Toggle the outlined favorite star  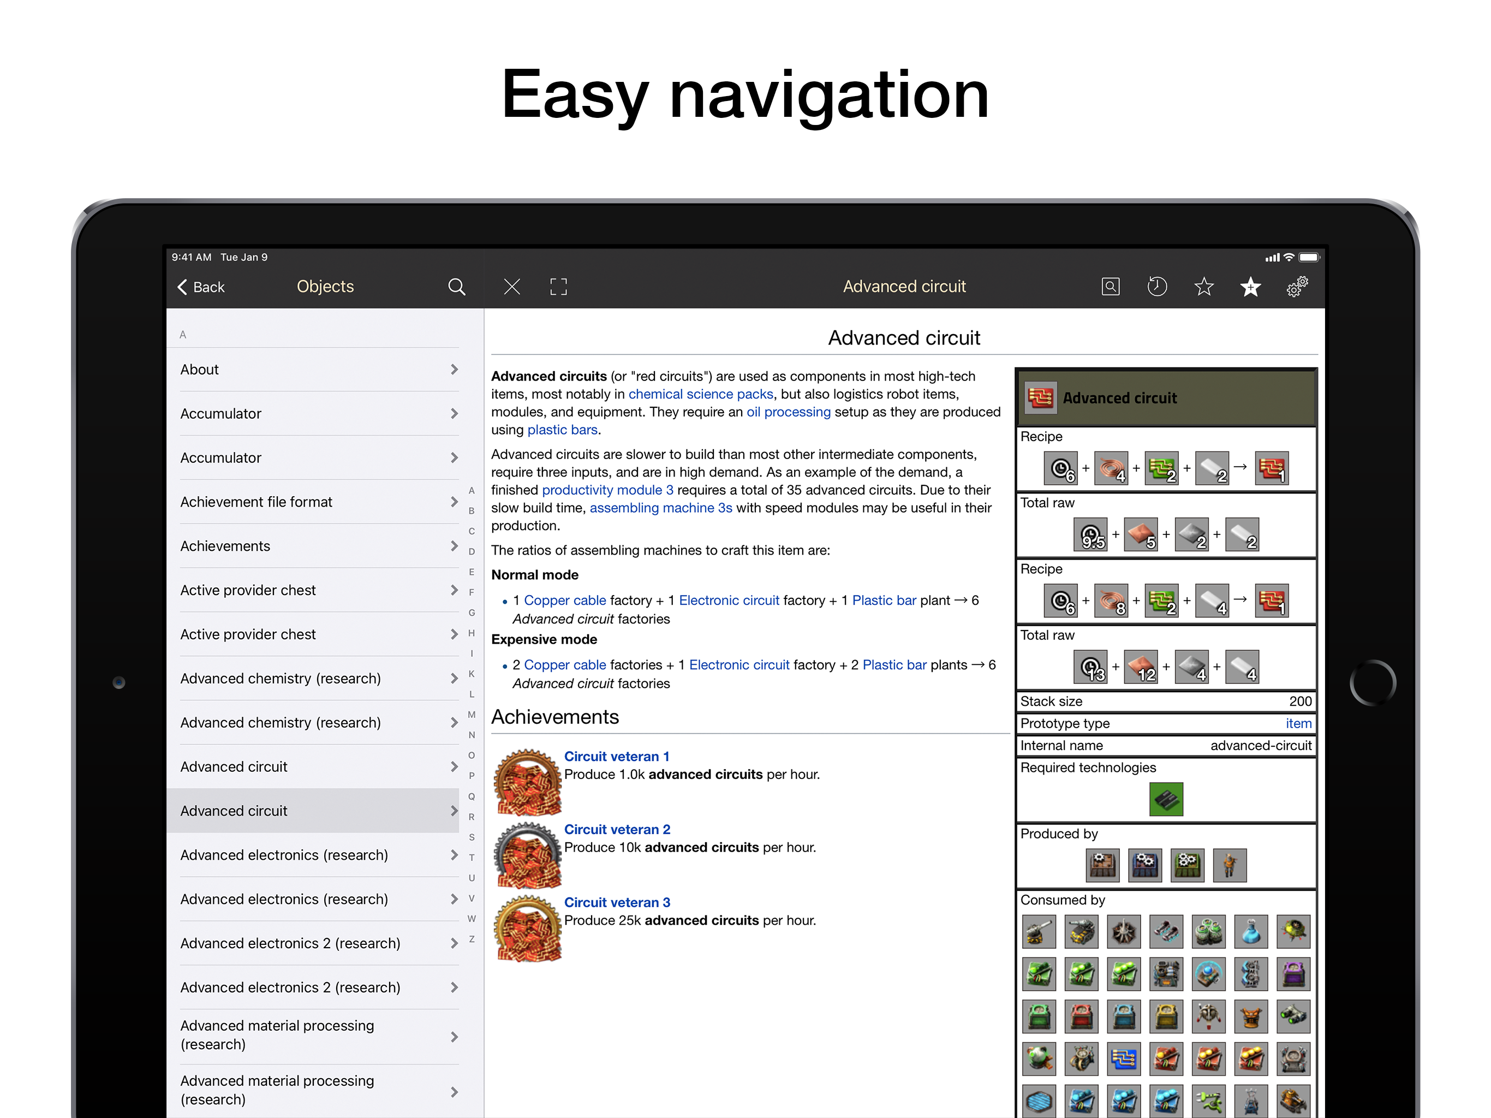(x=1204, y=287)
